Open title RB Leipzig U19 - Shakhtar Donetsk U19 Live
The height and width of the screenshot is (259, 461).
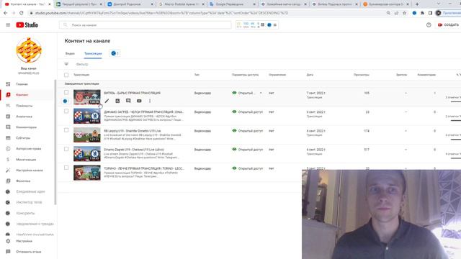coord(133,131)
